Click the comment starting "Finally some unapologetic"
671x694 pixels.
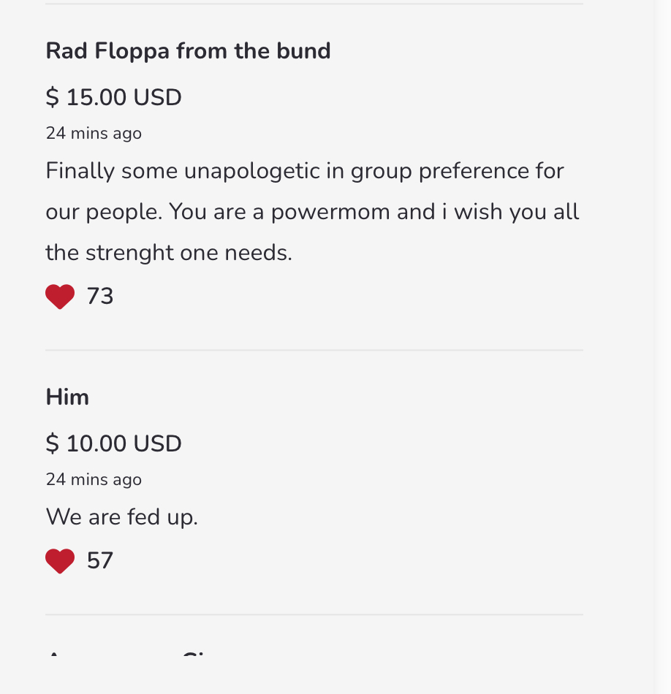pos(305,171)
